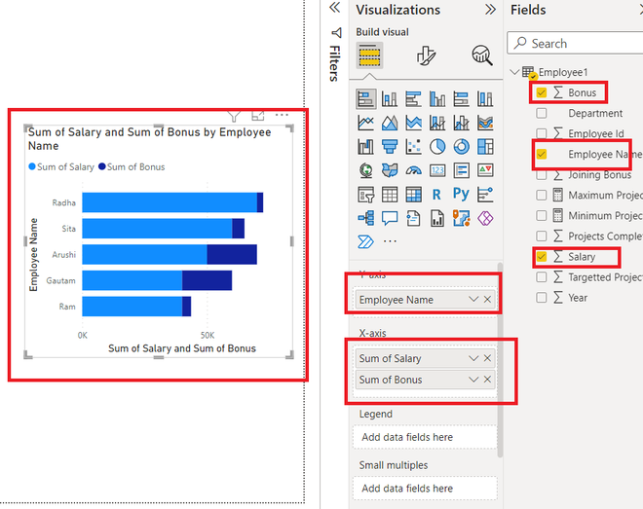Select the Stacked bar chart visual
Image resolution: width=643 pixels, height=509 pixels.
point(365,98)
